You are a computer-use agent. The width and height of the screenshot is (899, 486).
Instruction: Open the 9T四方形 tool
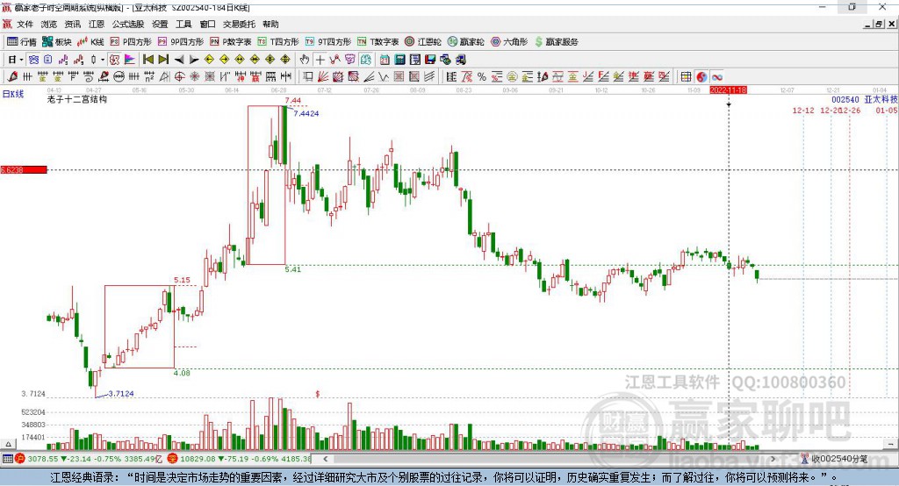tap(328, 42)
